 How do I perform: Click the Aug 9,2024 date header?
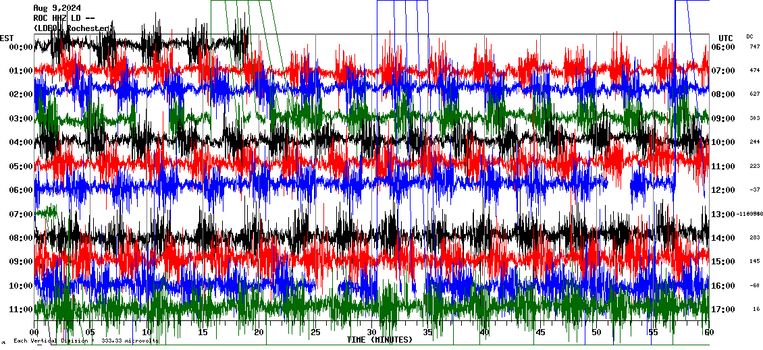tap(57, 8)
